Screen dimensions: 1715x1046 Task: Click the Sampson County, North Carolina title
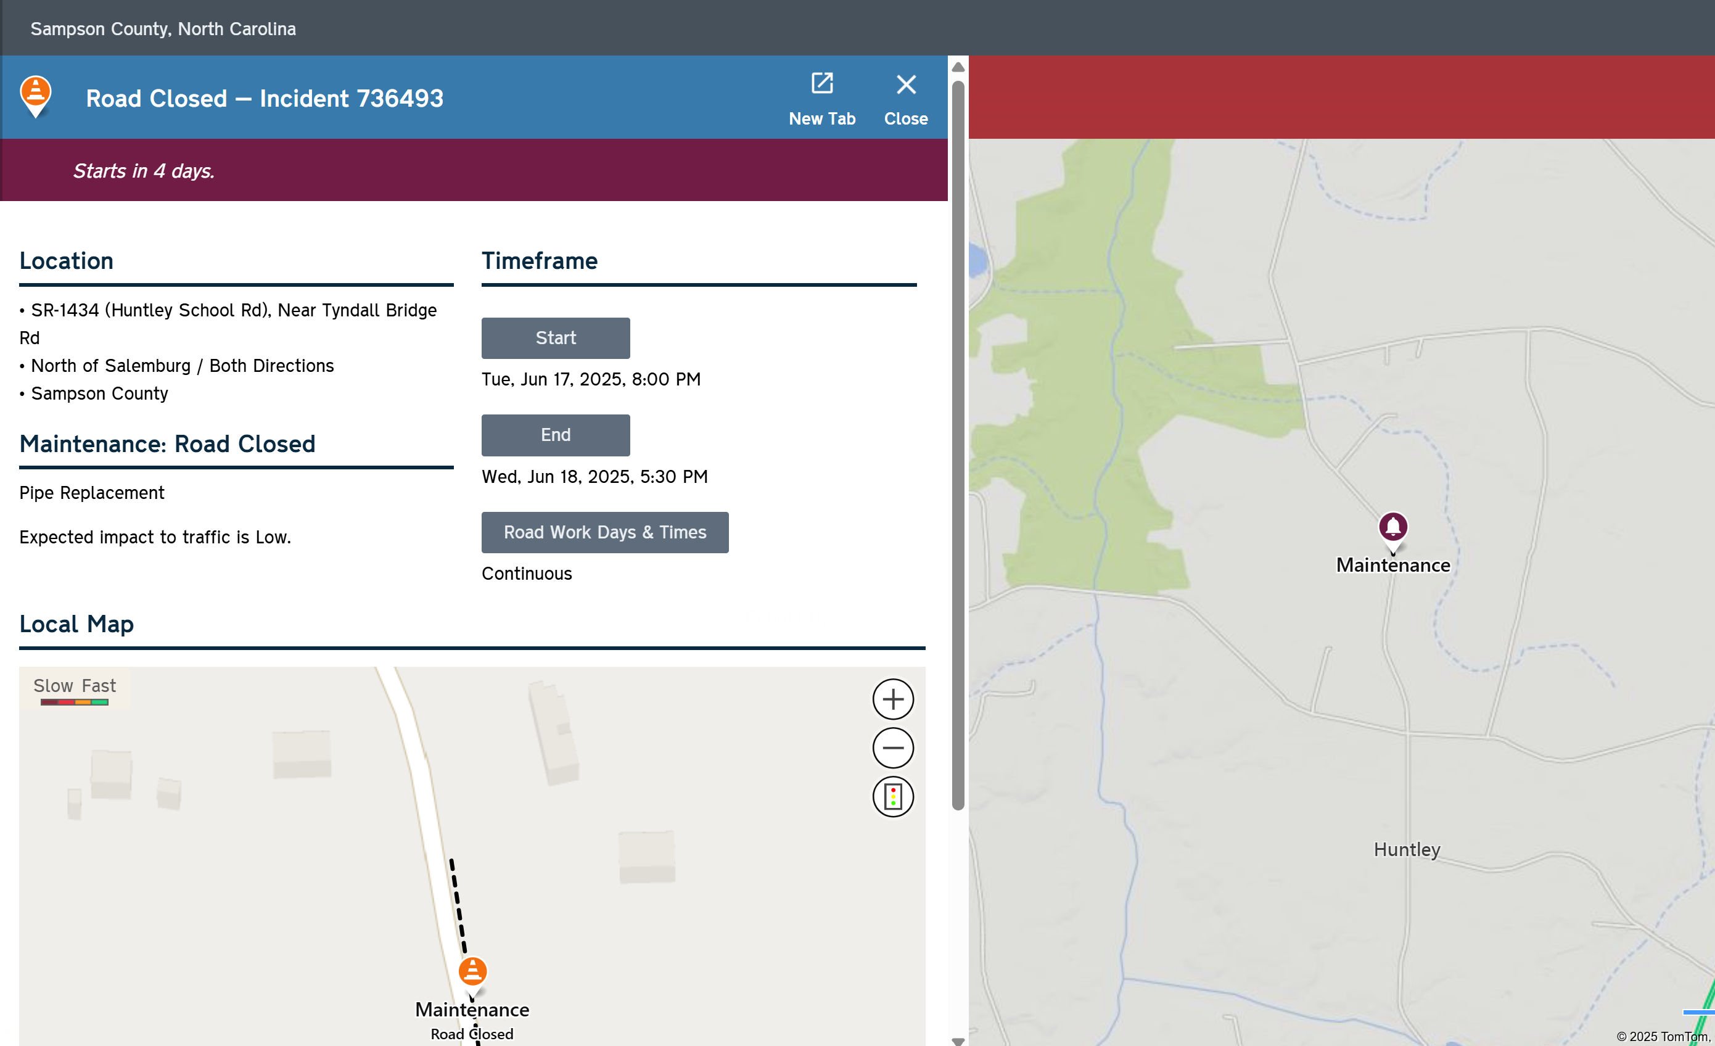tap(163, 28)
